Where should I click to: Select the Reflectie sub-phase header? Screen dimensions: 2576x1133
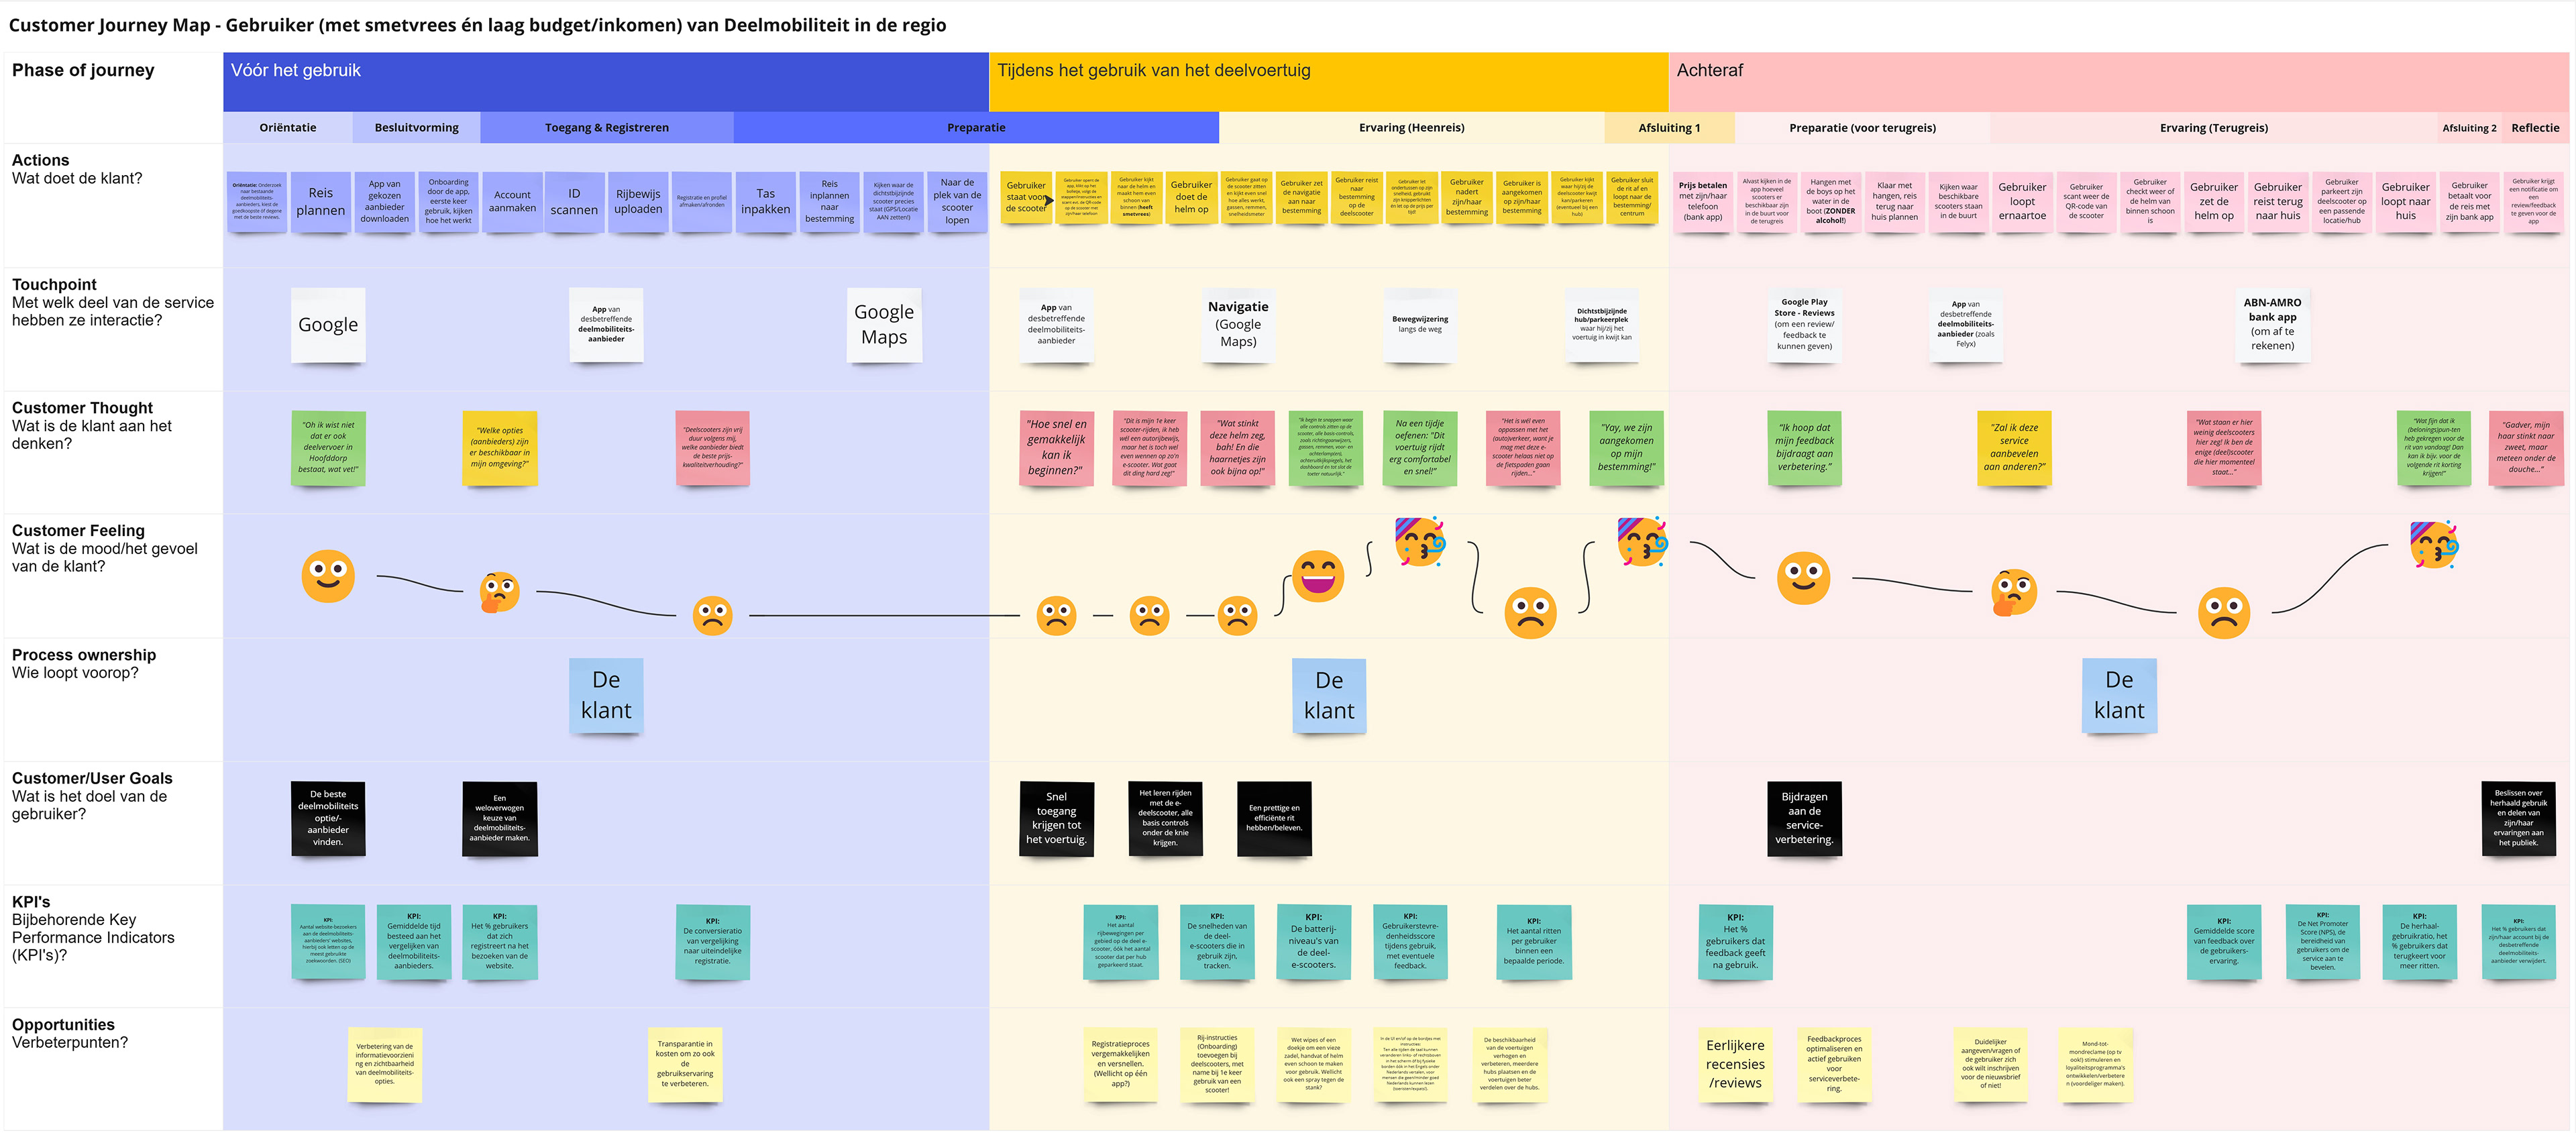pos(2535,128)
